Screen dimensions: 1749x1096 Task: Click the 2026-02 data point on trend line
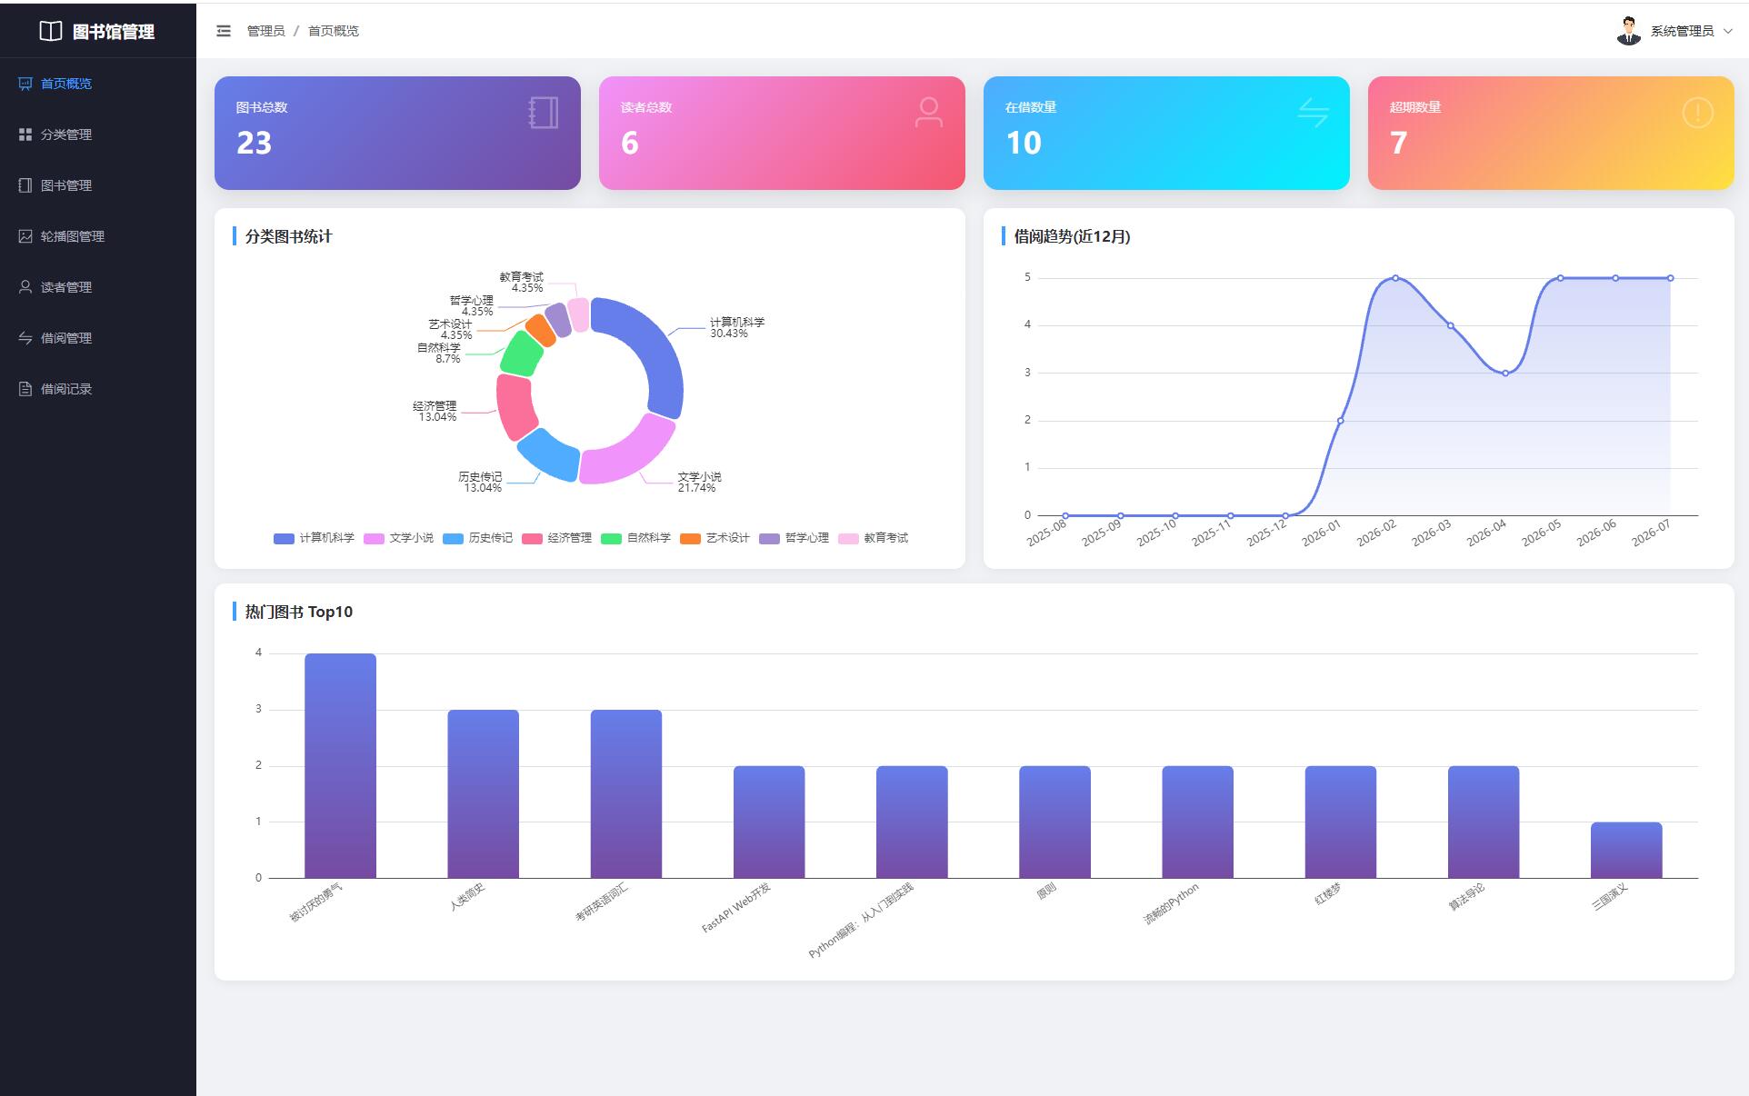tap(1395, 278)
